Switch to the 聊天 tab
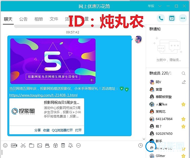 click(8, 19)
